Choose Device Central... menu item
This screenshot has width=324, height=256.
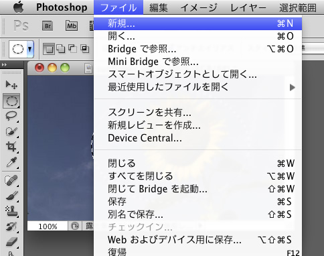pos(197,138)
